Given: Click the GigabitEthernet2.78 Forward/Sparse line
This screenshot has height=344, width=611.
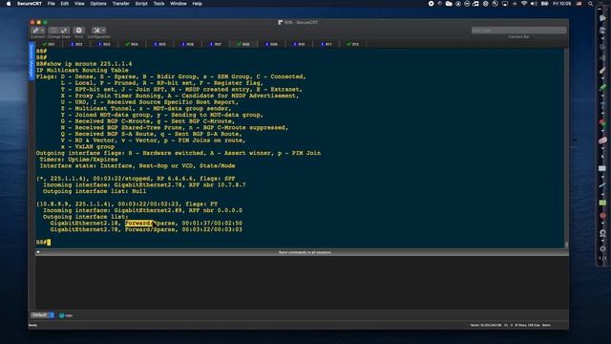Looking at the screenshot, I should tap(146, 229).
